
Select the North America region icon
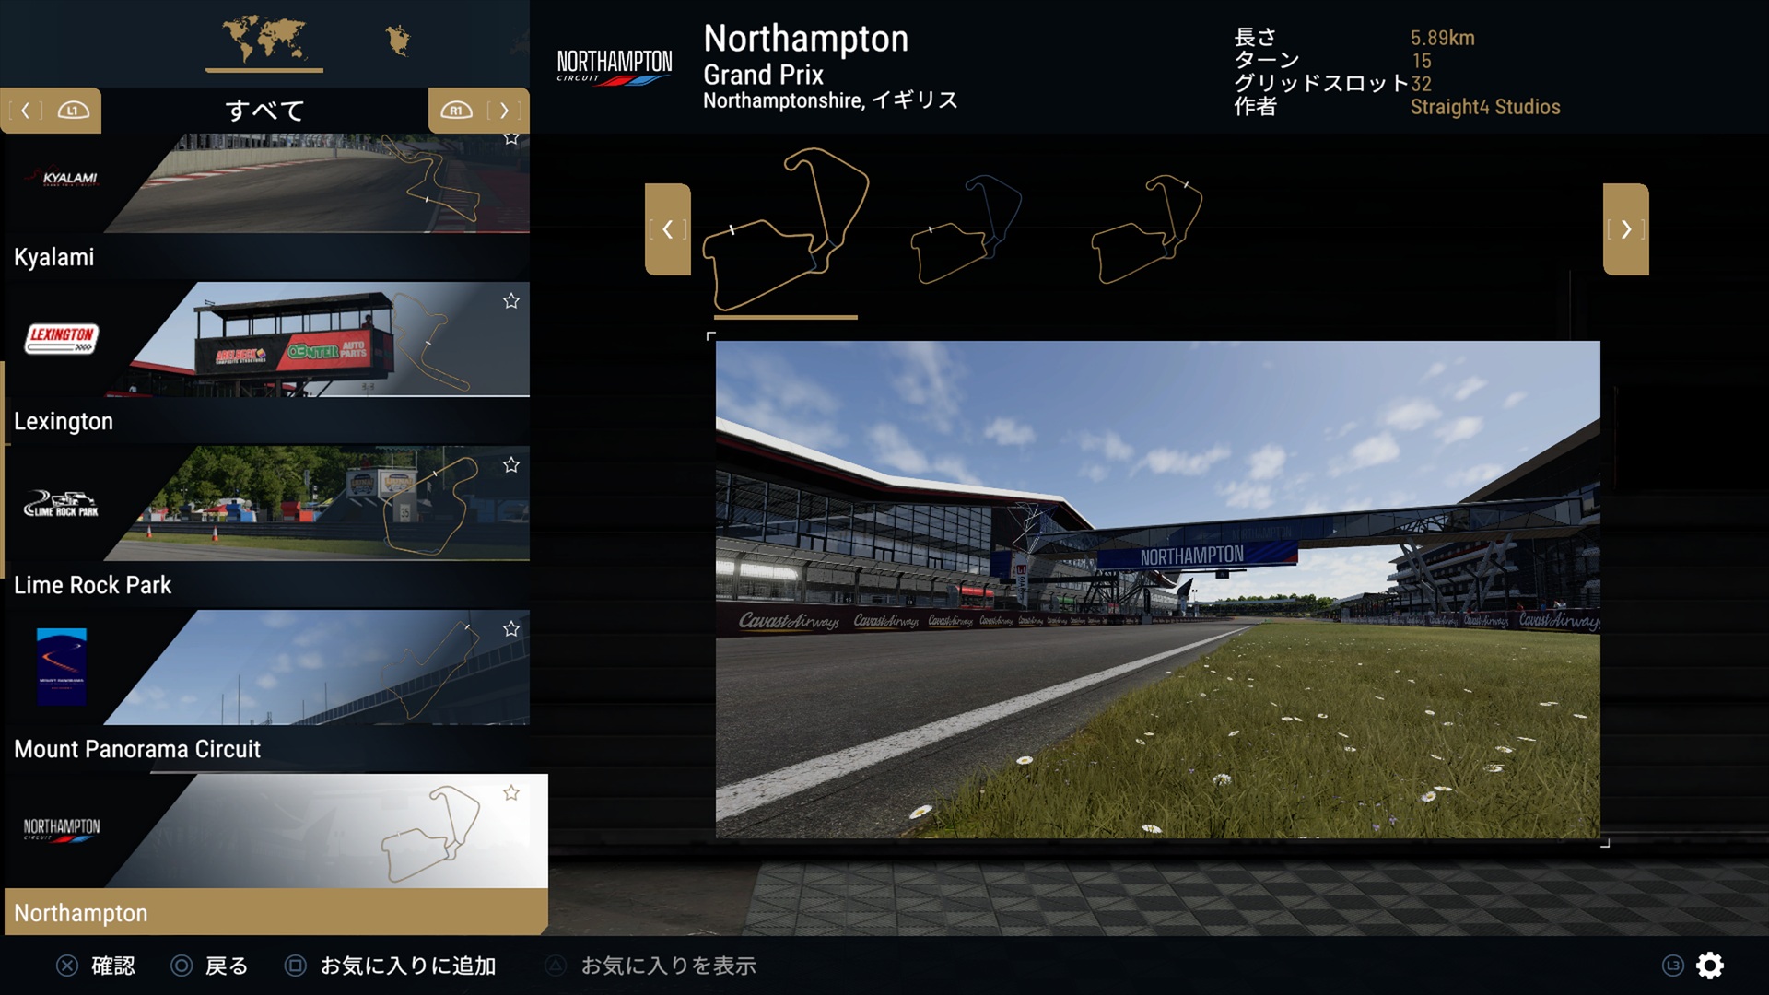[x=398, y=41]
